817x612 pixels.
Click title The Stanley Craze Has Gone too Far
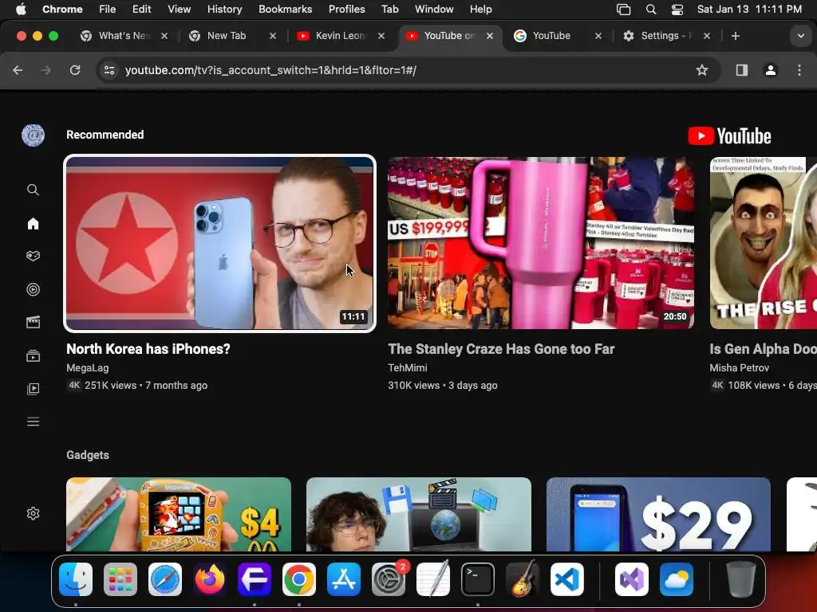point(501,349)
